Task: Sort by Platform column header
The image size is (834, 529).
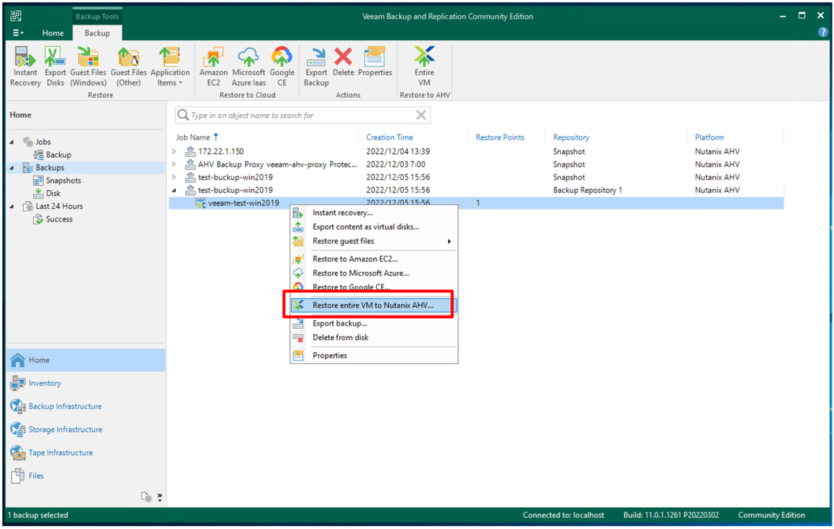Action: click(710, 137)
